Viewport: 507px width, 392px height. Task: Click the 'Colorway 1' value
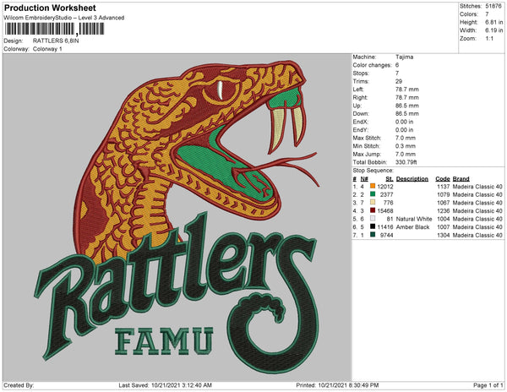(47, 49)
